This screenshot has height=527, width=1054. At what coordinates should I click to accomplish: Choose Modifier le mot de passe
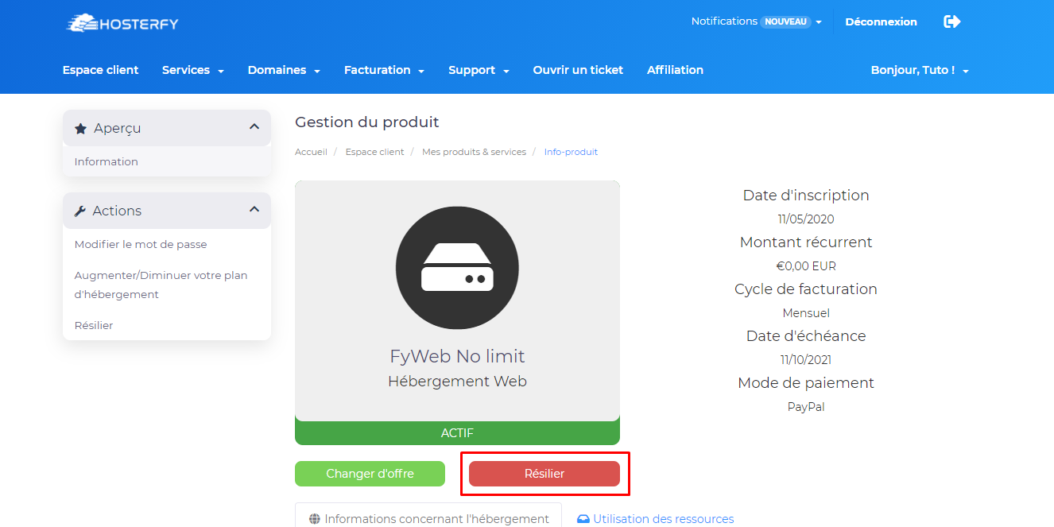141,244
